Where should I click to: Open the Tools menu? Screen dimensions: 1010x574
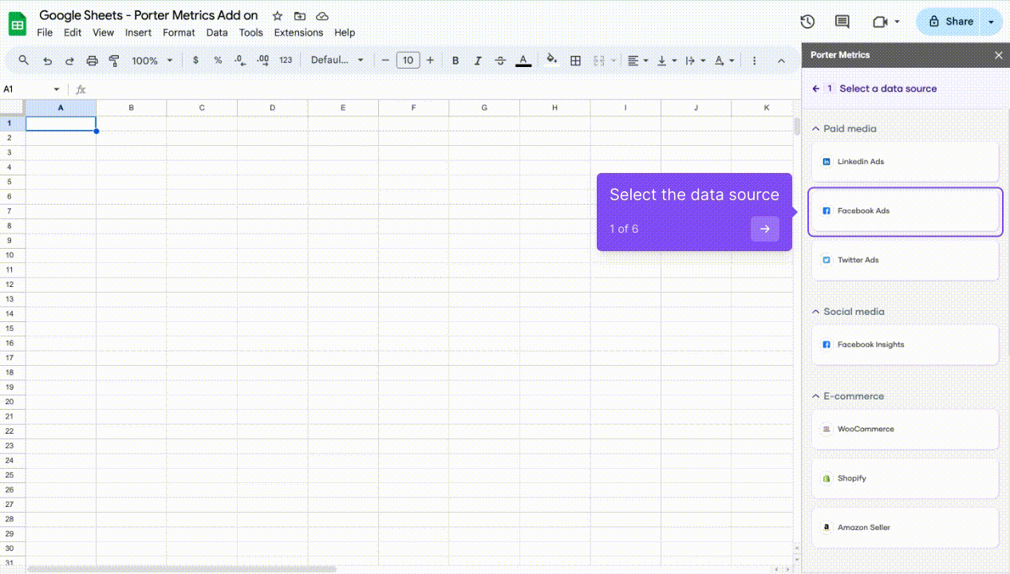coord(251,33)
